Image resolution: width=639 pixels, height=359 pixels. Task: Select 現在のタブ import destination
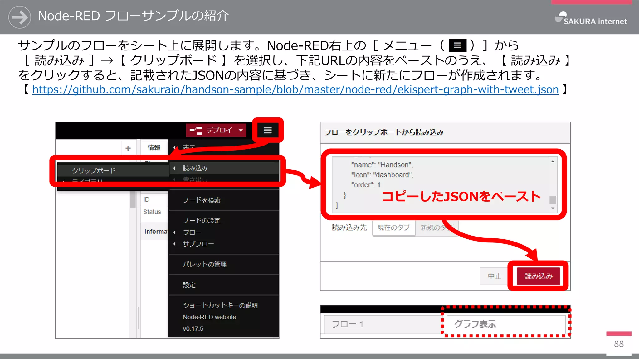click(x=394, y=227)
